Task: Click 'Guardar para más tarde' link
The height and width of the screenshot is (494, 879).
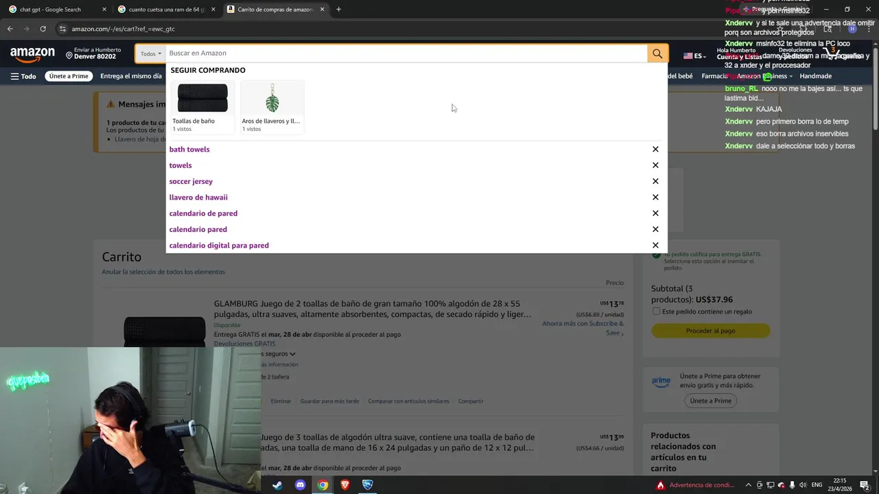Action: (330, 401)
